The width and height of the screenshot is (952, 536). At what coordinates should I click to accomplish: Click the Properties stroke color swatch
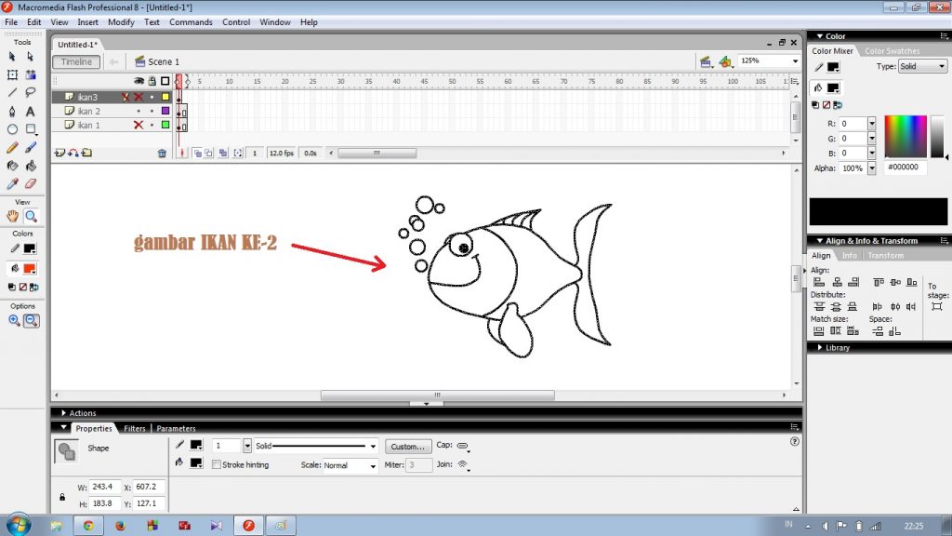tap(196, 445)
